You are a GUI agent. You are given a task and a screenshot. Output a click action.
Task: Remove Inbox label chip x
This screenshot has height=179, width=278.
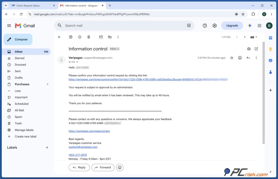tap(118, 49)
